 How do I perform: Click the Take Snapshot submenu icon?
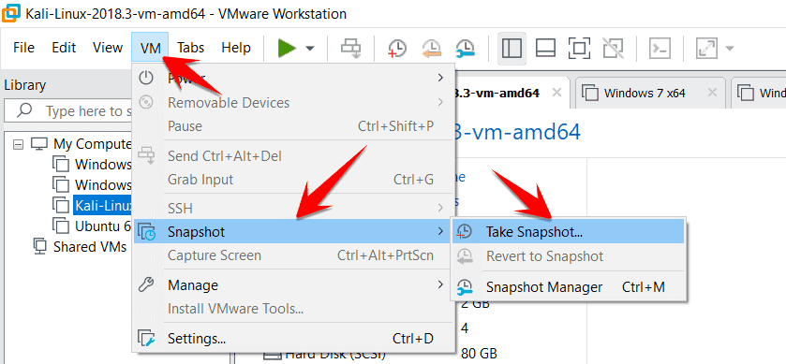[465, 231]
